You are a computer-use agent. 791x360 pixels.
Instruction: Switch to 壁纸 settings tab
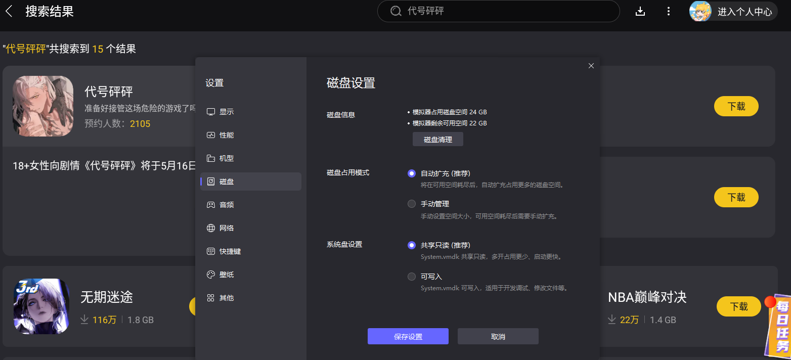pyautogui.click(x=251, y=275)
